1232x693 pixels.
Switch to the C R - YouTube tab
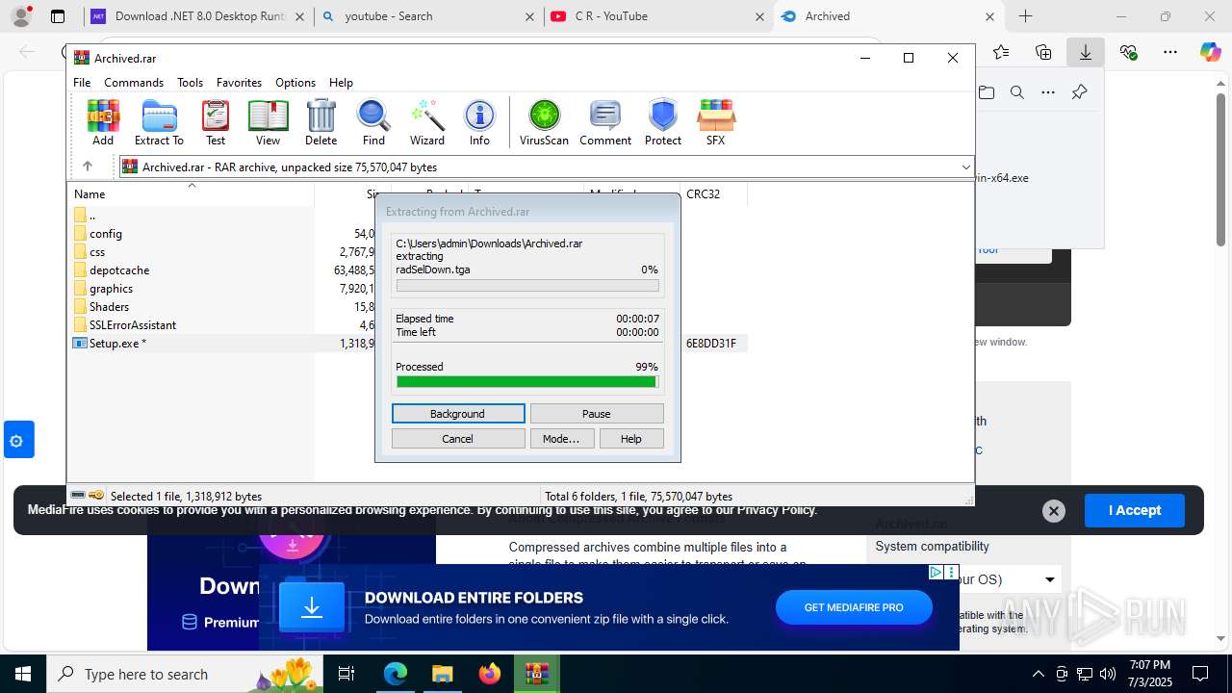659,16
